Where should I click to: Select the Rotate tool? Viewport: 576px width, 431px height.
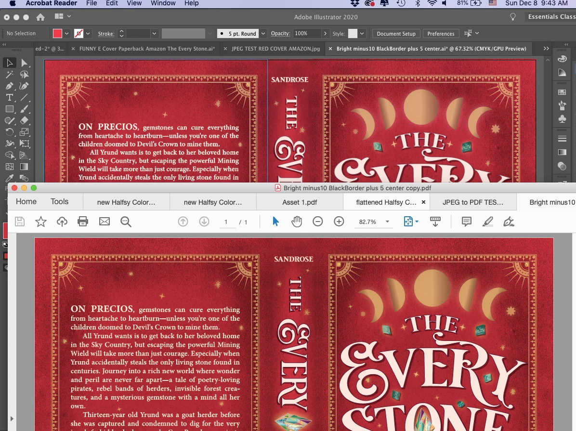point(10,132)
